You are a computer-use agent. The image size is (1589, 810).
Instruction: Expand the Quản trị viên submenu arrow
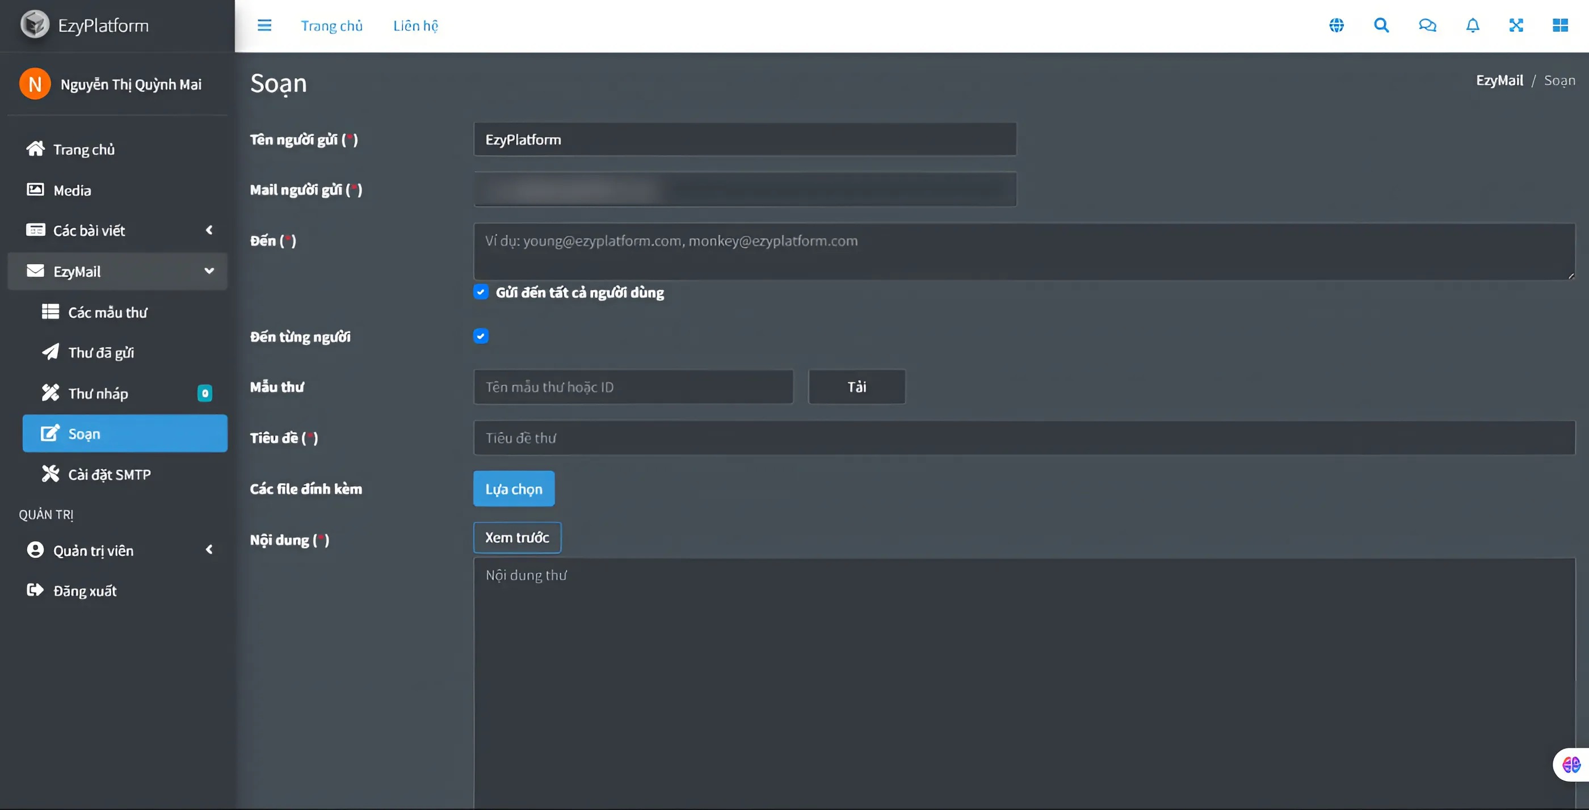[209, 549]
